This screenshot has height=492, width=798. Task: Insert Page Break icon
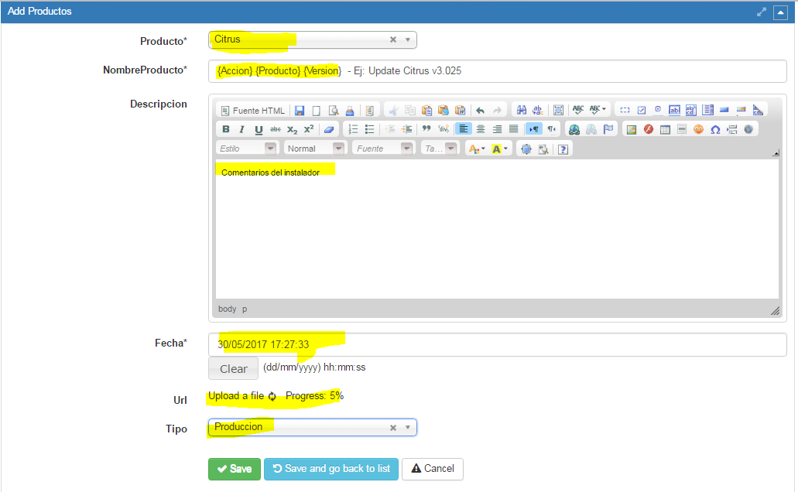(x=732, y=129)
